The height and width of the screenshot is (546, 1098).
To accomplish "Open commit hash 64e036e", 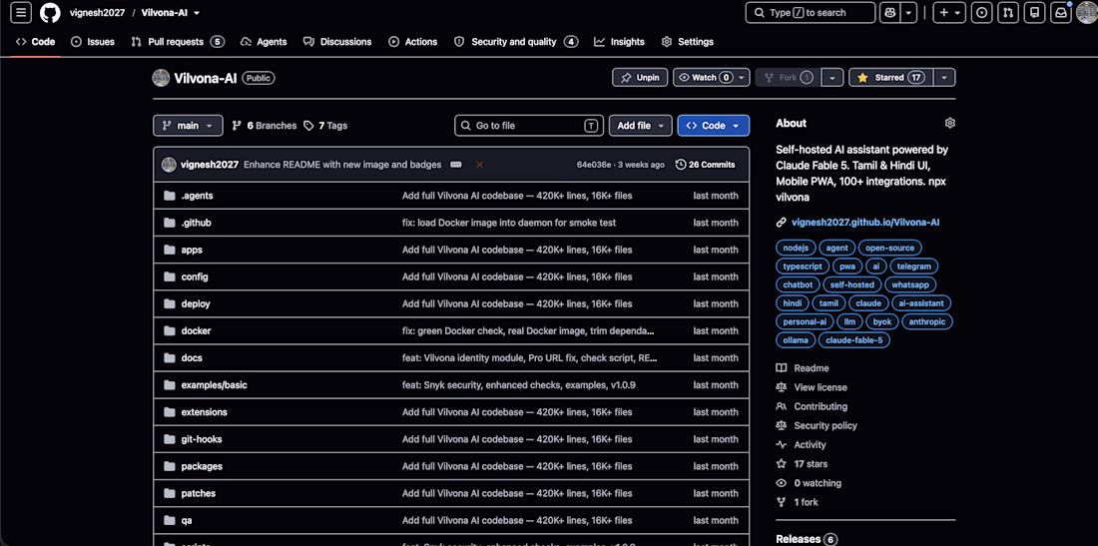I will (593, 165).
